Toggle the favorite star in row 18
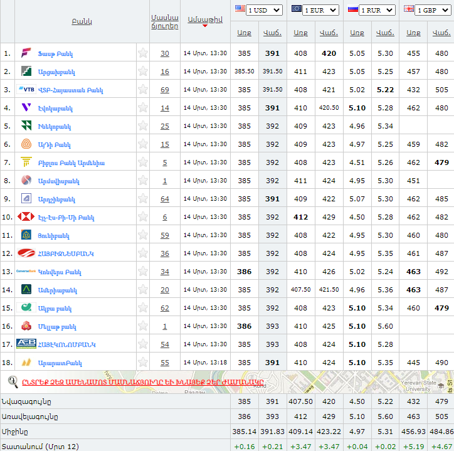 [x=143, y=362]
